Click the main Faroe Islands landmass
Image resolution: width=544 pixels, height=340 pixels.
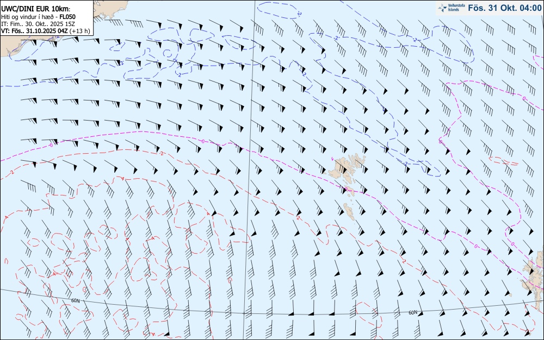pyautogui.click(x=347, y=167)
